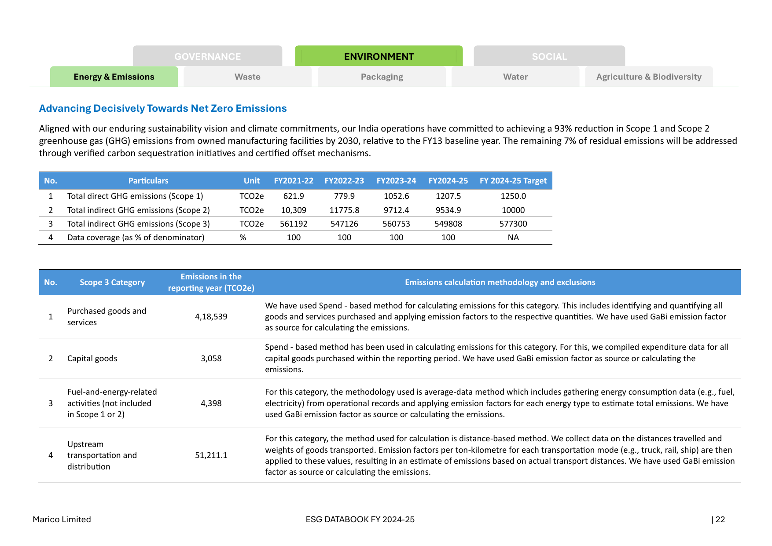772x546 pixels.
Task: Switch to the SOCIAL section tab
Action: point(549,56)
